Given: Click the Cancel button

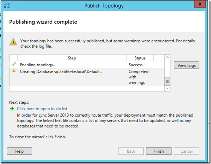Looking at the screenshot, I should [187, 151].
